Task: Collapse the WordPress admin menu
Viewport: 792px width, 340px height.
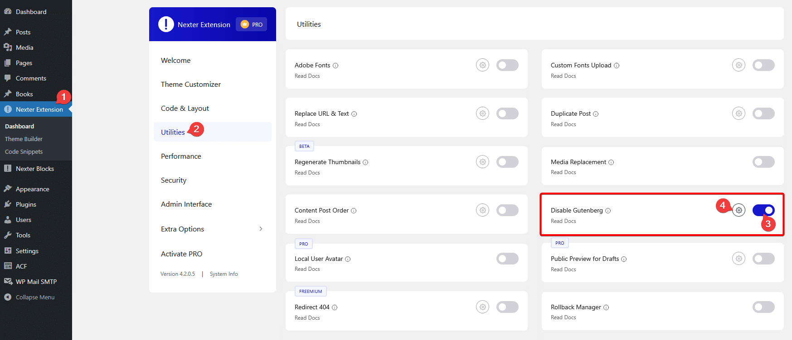Action: [x=35, y=297]
